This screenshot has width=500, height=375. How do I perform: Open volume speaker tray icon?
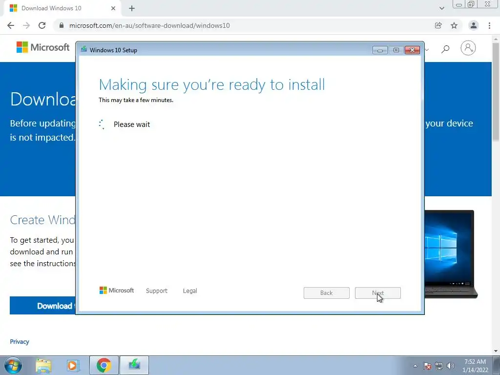pyautogui.click(x=451, y=366)
